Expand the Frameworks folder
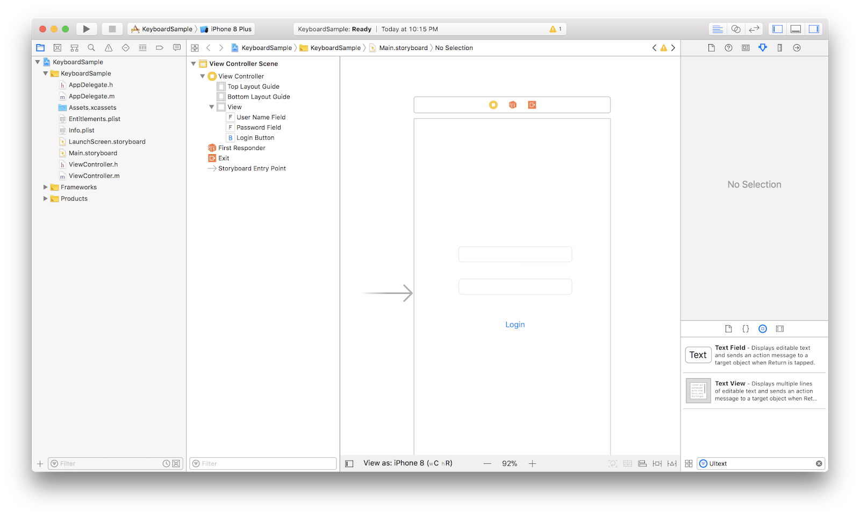860x517 pixels. [45, 187]
